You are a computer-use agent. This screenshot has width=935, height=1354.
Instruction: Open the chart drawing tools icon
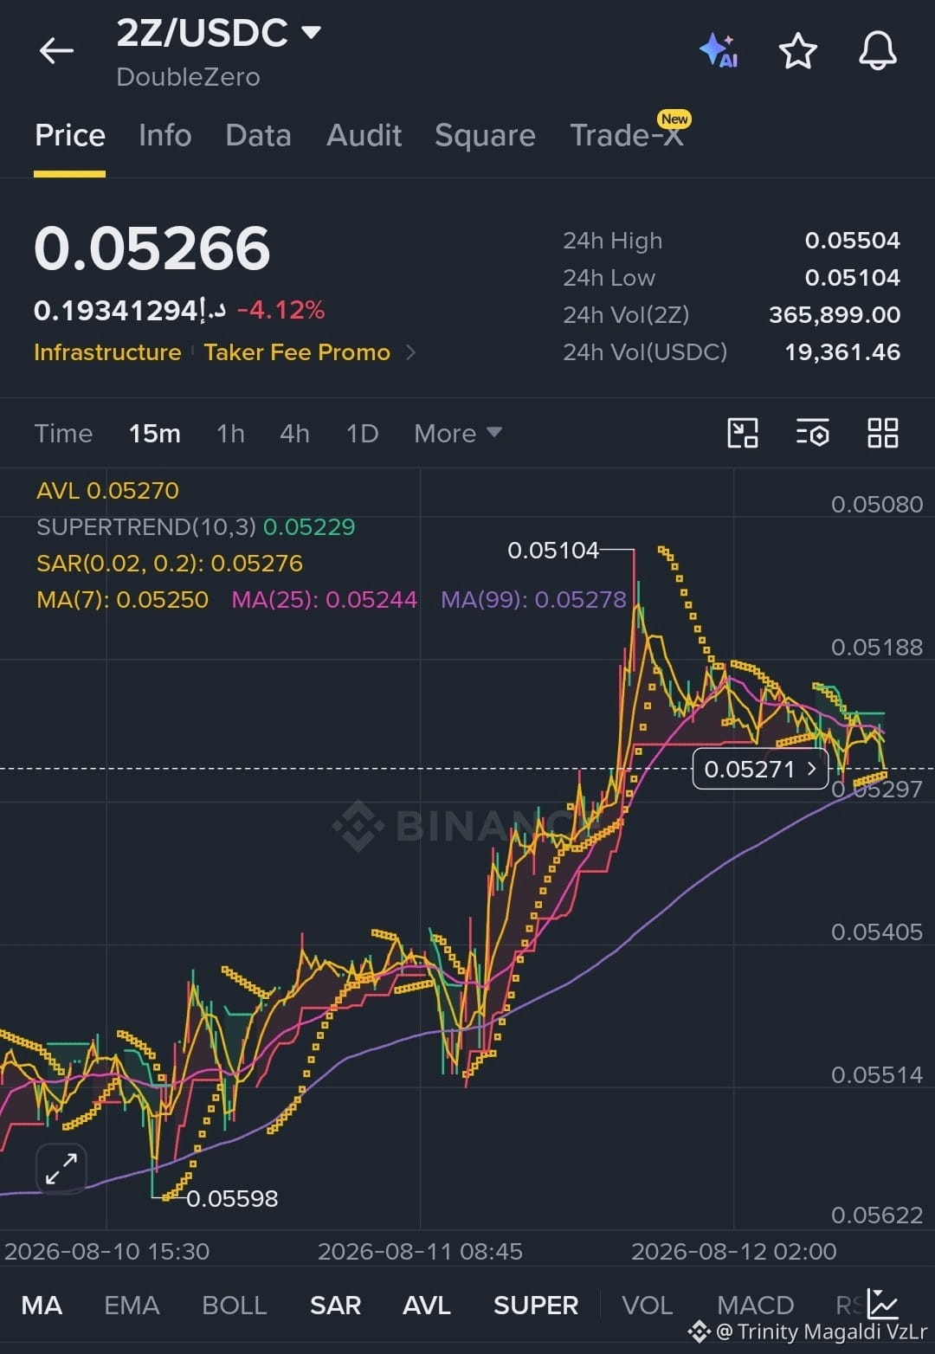(x=743, y=433)
